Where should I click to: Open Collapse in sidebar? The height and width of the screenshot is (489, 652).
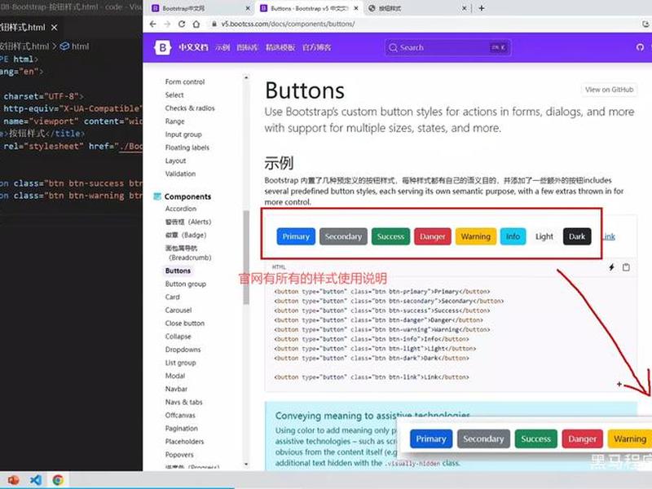tap(178, 337)
